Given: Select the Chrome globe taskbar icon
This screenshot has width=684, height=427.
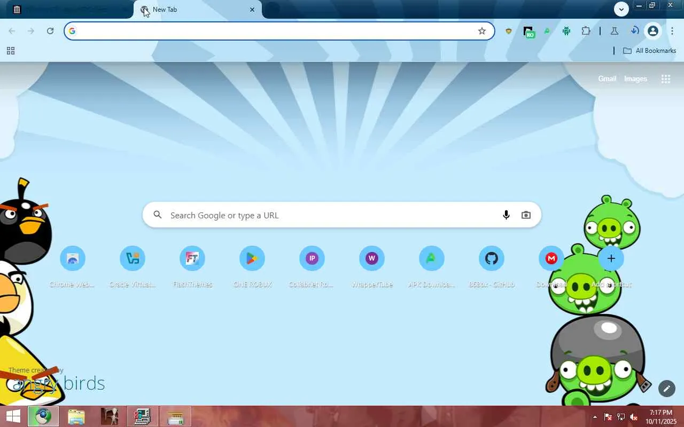Looking at the screenshot, I should (43, 416).
